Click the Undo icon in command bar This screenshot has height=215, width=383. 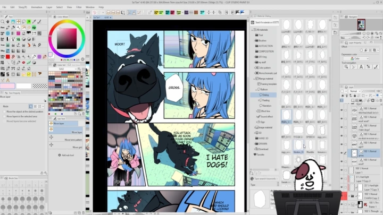click(94, 12)
